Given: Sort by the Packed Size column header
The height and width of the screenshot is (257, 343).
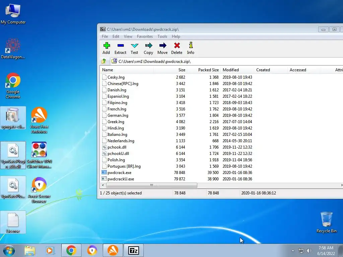Looking at the screenshot, I should pos(204,70).
